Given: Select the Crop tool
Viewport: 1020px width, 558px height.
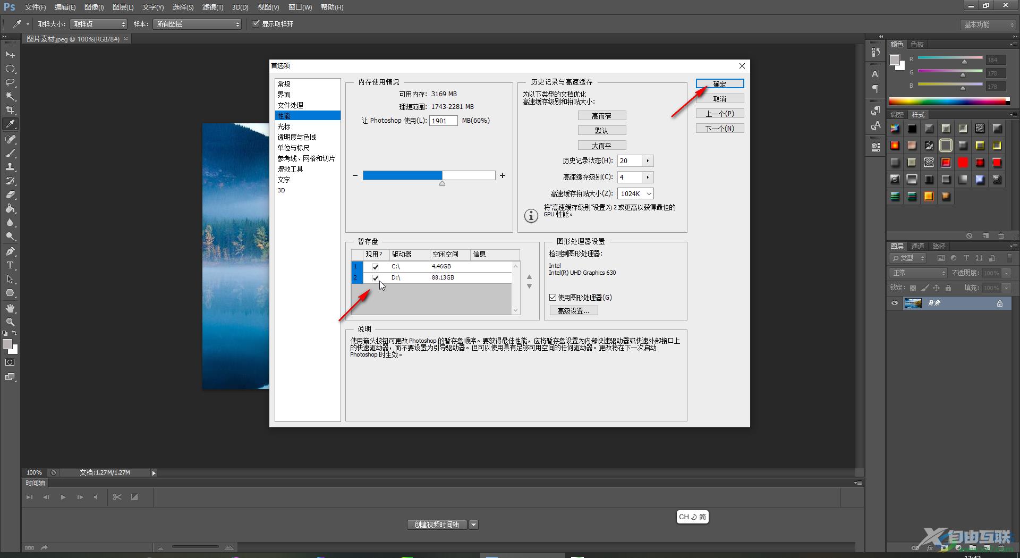Looking at the screenshot, I should coord(10,110).
